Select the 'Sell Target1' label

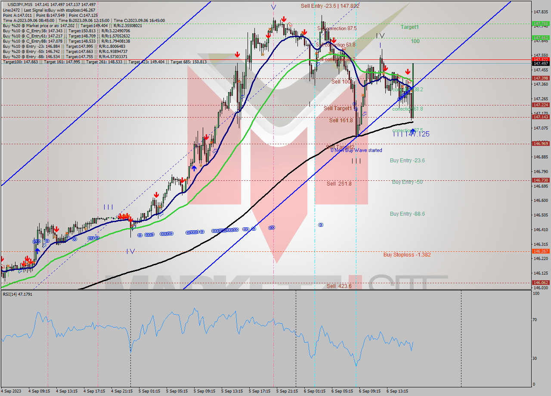click(x=337, y=108)
